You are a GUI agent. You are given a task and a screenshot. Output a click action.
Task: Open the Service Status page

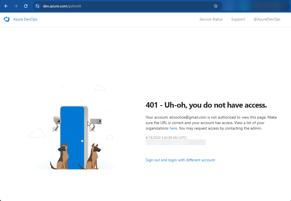coord(211,19)
